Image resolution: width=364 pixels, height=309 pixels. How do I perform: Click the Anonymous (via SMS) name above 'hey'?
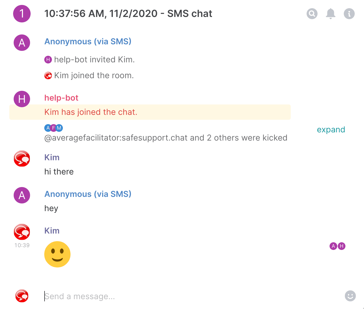88,194
